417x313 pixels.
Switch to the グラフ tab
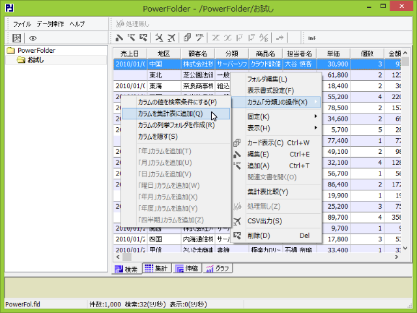(x=218, y=268)
